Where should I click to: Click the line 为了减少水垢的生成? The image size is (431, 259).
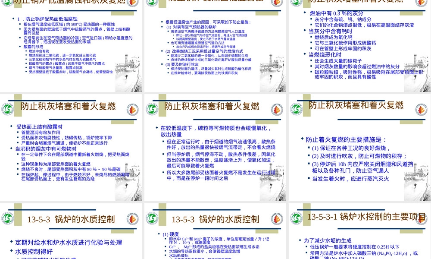pyautogui.click(x=328, y=240)
